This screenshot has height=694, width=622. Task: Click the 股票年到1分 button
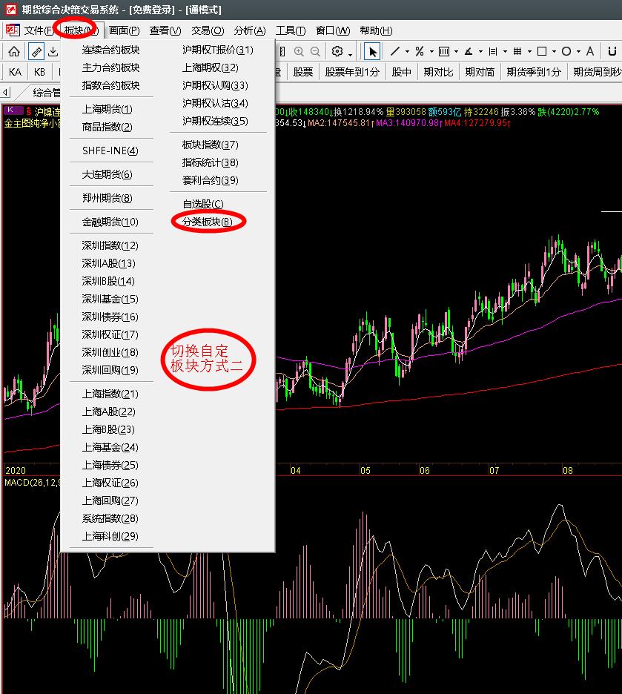[x=352, y=72]
